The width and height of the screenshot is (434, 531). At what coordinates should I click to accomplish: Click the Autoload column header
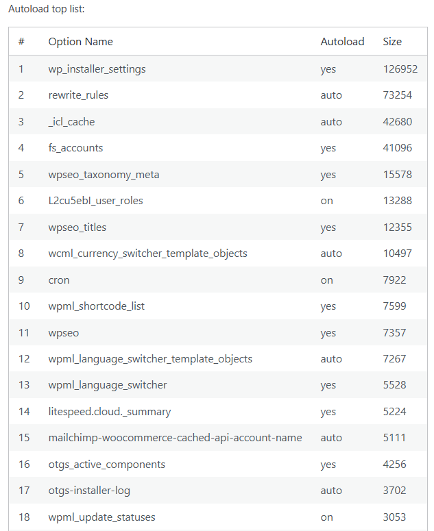click(x=342, y=42)
